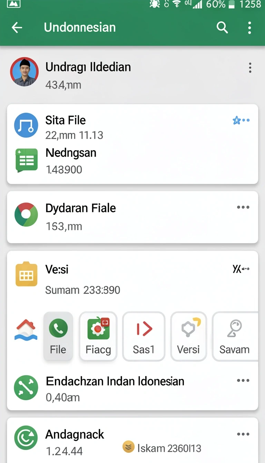
Task: Tap the yellow calendar icon by Ve:si
Action: (x=26, y=274)
